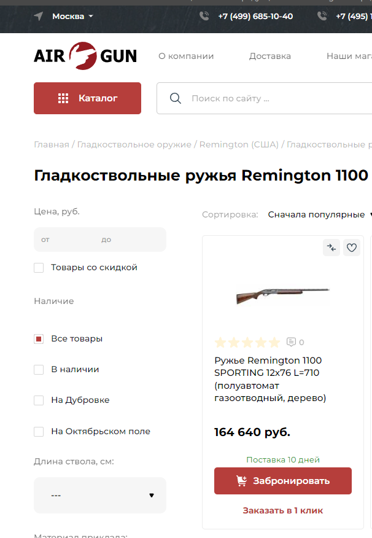
Task: Click the AIR GUN site logo
Action: pyautogui.click(x=85, y=56)
